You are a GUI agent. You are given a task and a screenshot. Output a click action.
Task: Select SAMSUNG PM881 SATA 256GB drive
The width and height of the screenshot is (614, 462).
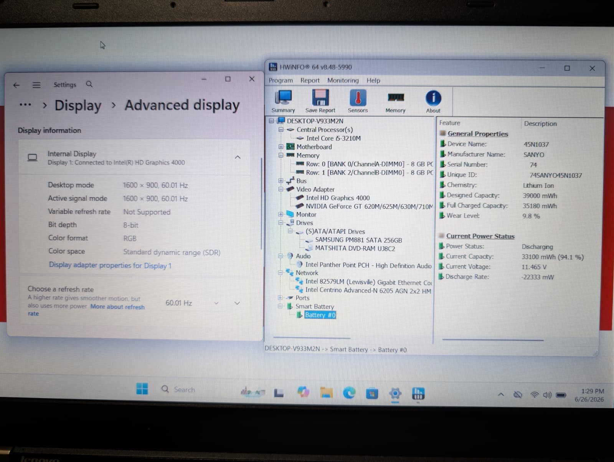coord(358,240)
